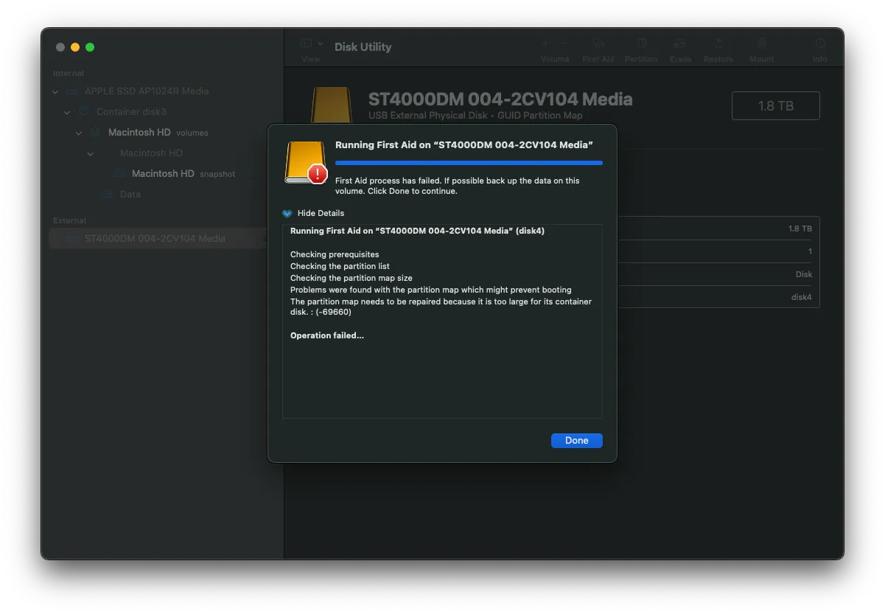Viewport: 885px width, 614px height.
Task: Click the remove volume minus icon
Action: click(565, 43)
